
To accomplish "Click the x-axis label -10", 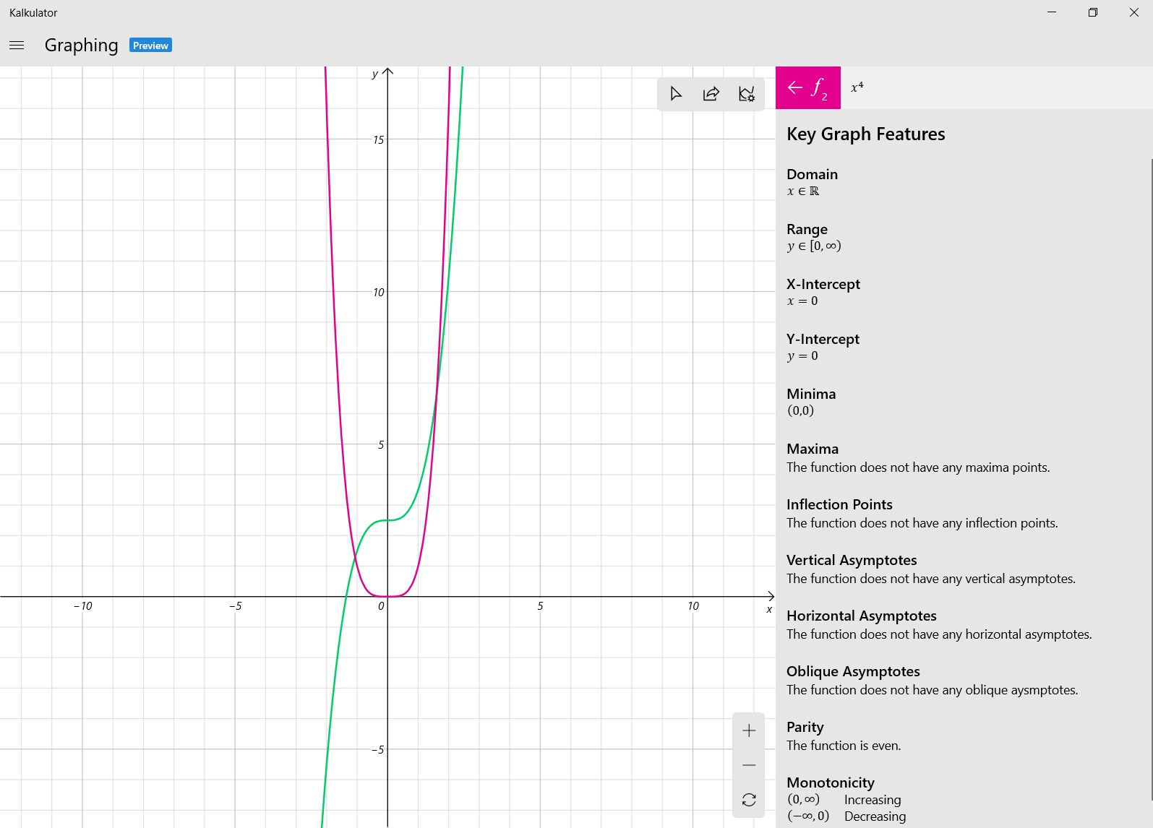I will pos(83,606).
